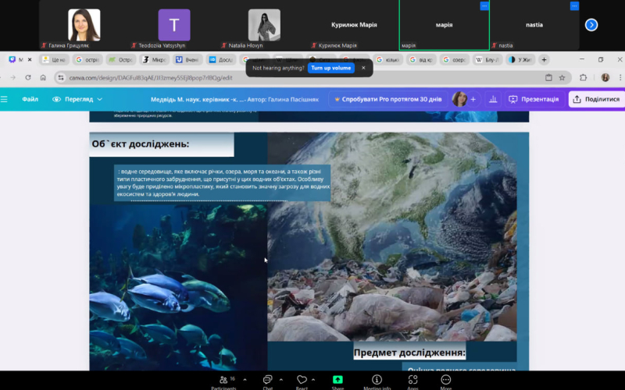This screenshot has height=390, width=625.
Task: Dismiss the Not hearing anything popup
Action: [x=363, y=68]
